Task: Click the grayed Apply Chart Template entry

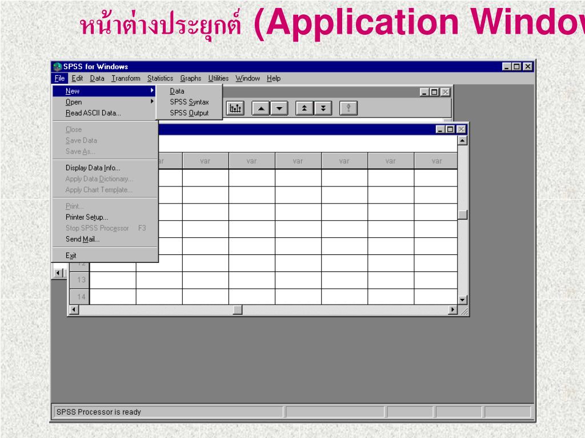Action: pyautogui.click(x=105, y=189)
